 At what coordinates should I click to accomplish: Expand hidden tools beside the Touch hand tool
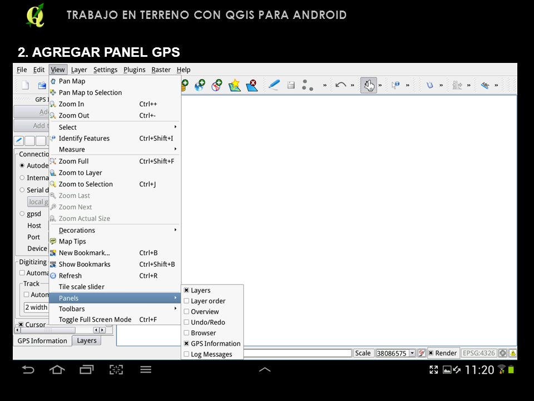(380, 85)
